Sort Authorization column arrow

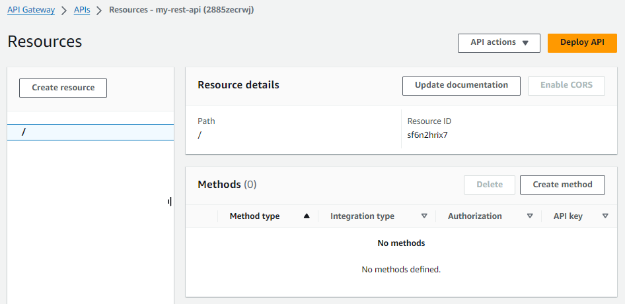click(530, 216)
